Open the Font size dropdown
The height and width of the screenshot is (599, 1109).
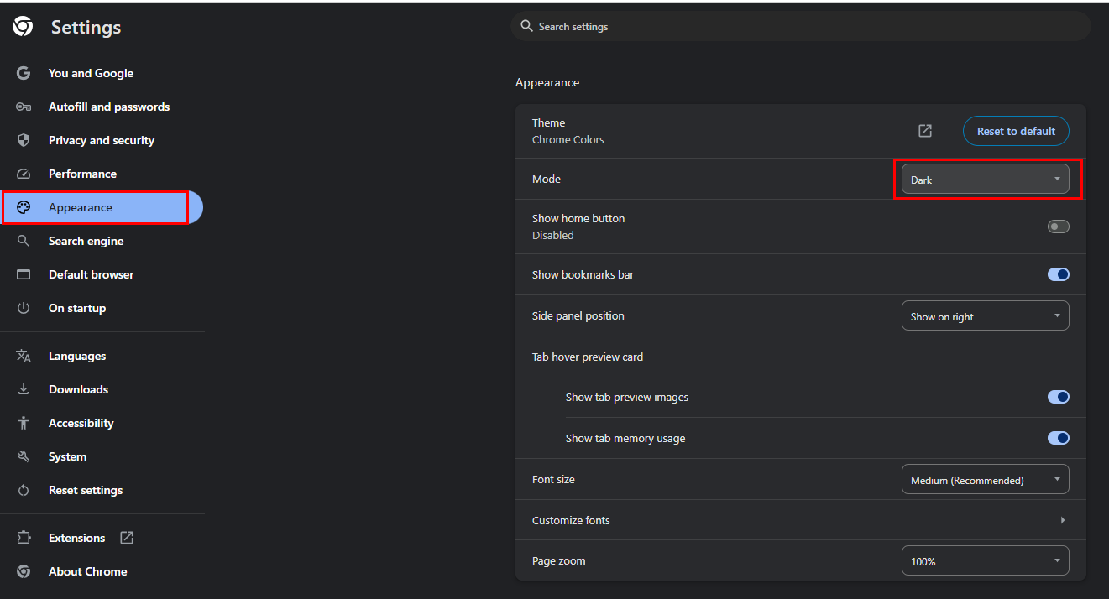click(985, 480)
